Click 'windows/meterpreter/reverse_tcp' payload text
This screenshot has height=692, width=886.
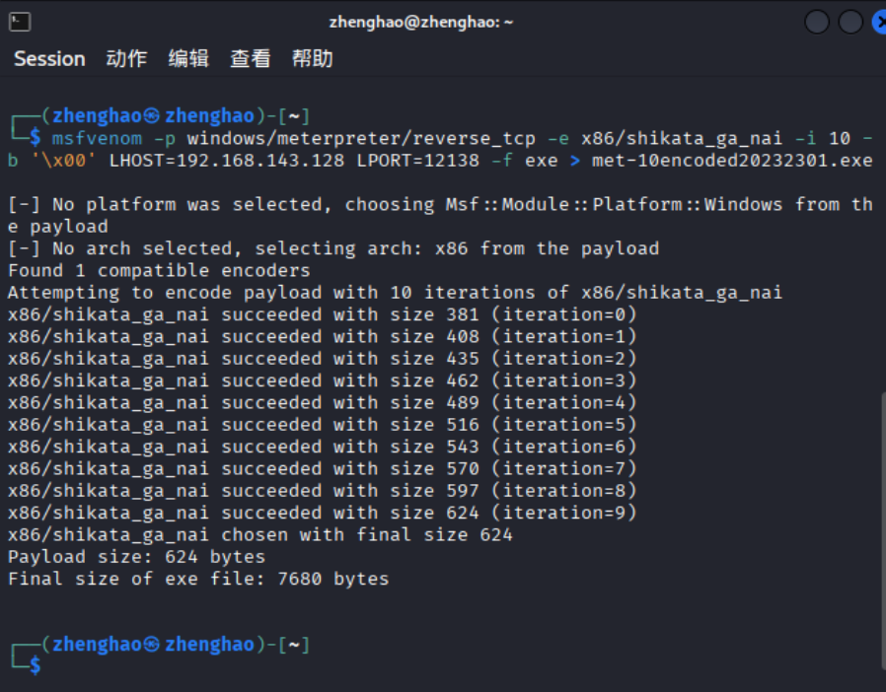[361, 138]
